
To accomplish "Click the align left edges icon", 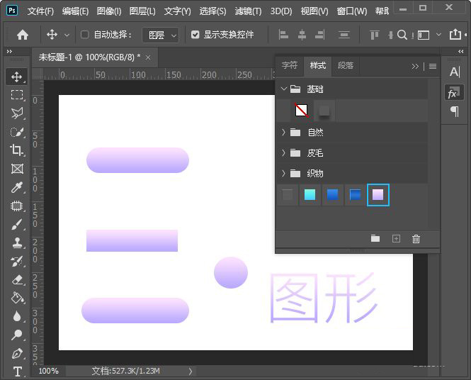I will (x=283, y=35).
